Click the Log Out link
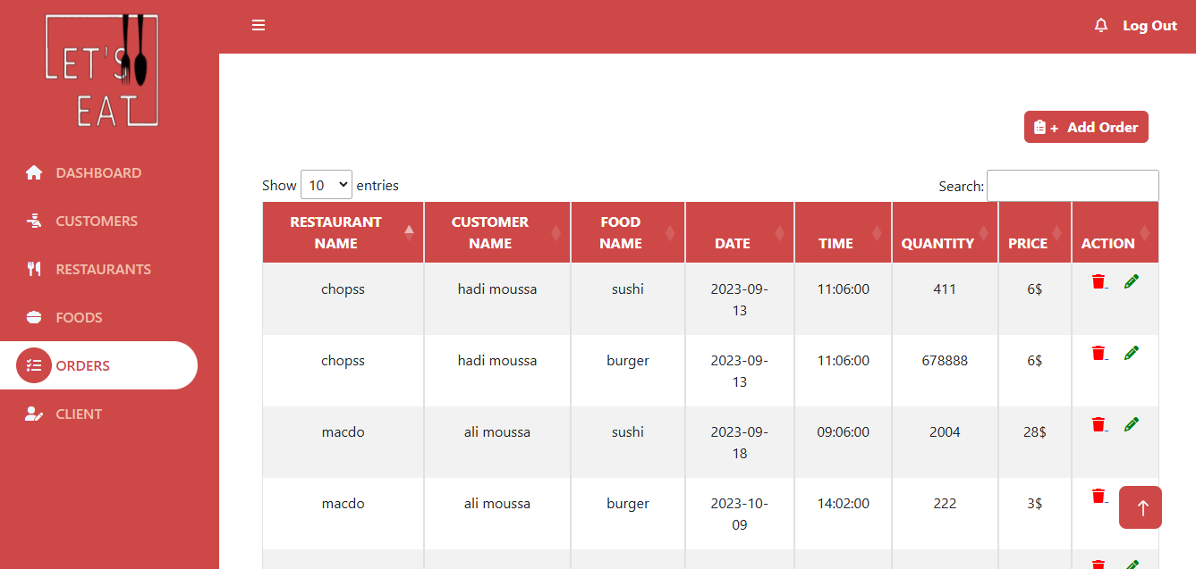This screenshot has height=569, width=1196. coord(1149,26)
